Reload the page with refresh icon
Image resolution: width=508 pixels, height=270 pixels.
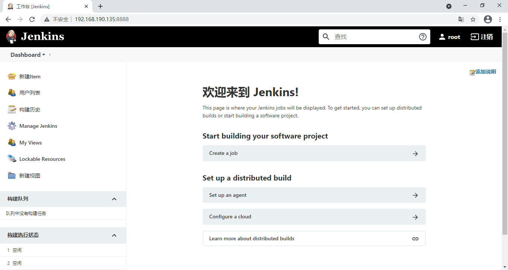click(32, 19)
